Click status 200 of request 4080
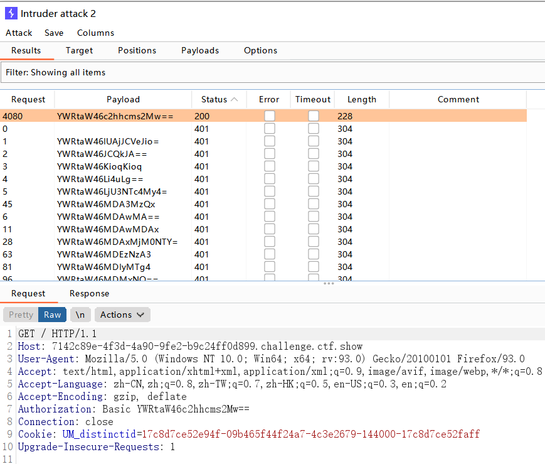Viewport: 545px width, 464px height. point(202,116)
